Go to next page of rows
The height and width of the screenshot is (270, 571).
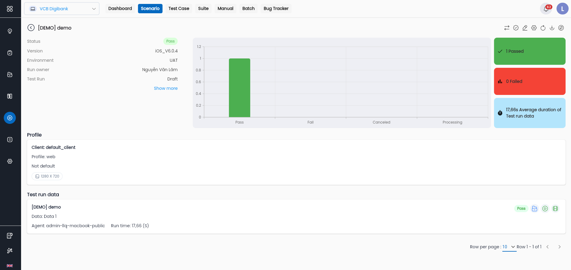click(x=560, y=247)
